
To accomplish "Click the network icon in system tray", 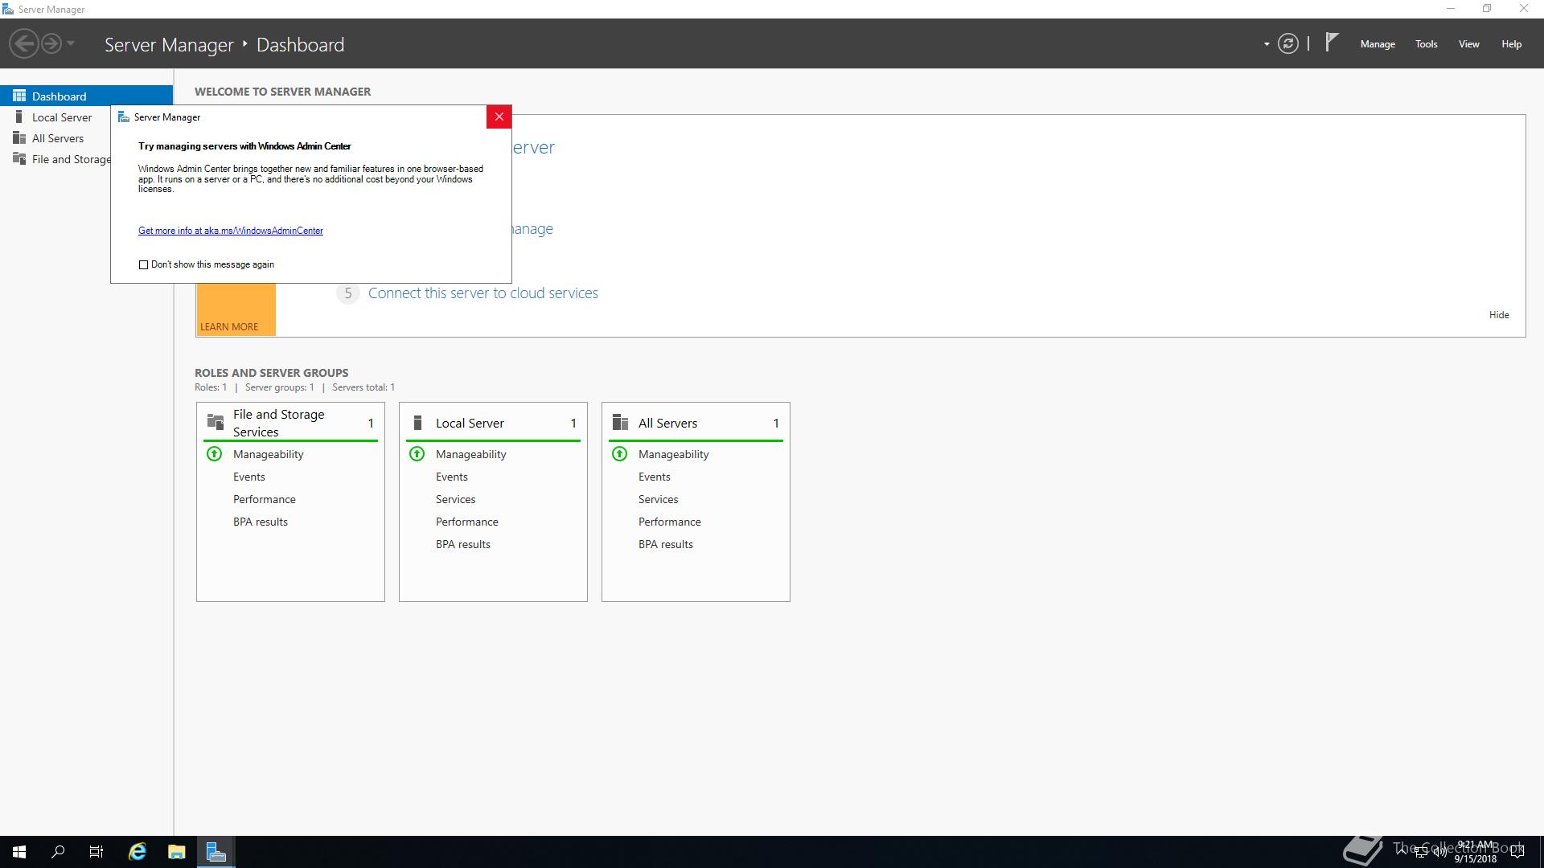I will point(1421,853).
